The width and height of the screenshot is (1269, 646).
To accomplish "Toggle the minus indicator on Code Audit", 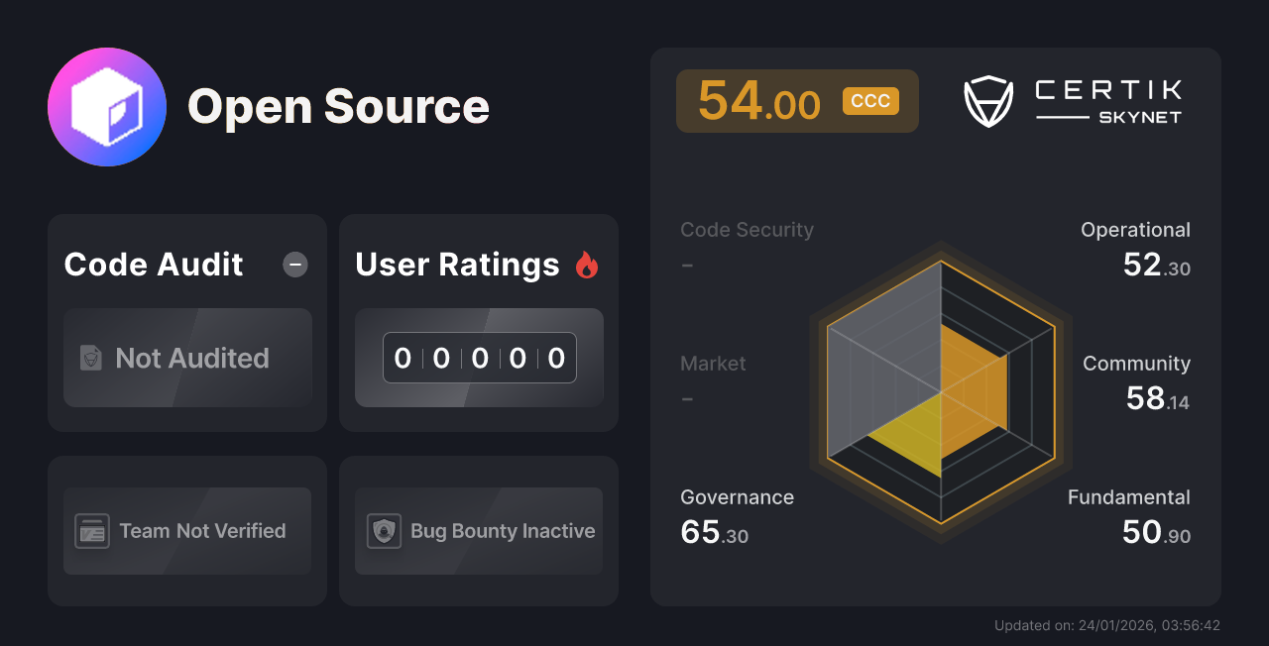I will 294,264.
